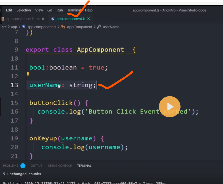
Task: Close the app.component.ts tab
Action: tap(88, 19)
